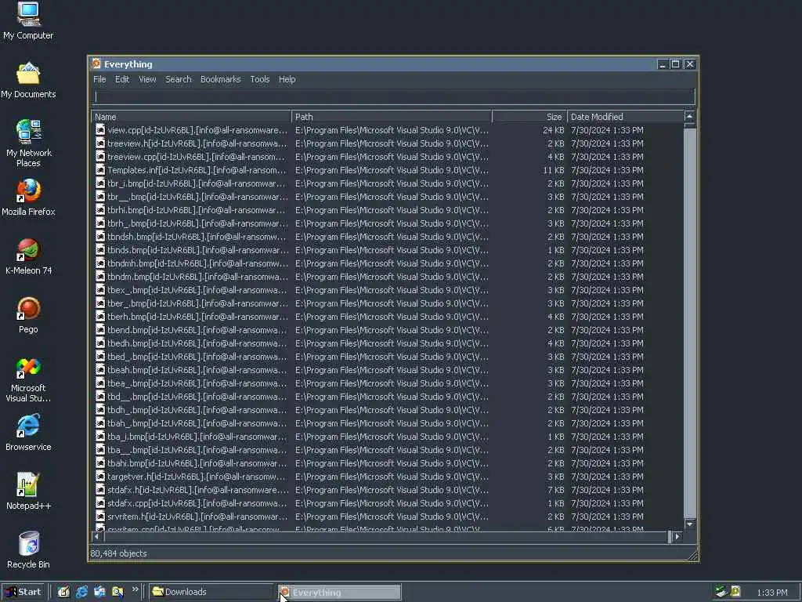Open the Help menu
802x602 pixels.
click(x=287, y=79)
